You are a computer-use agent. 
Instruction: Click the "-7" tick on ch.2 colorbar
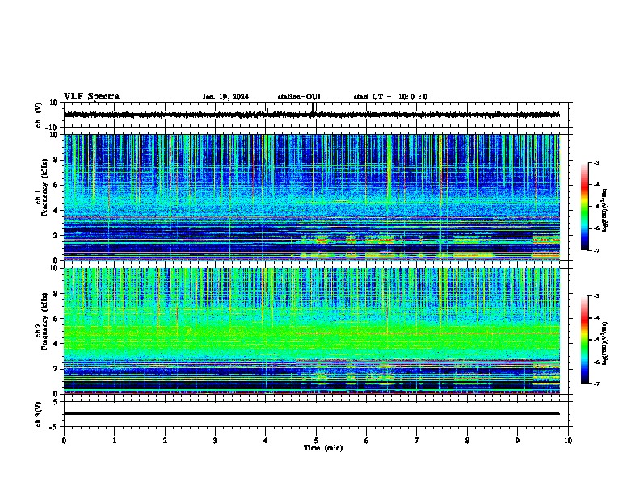(x=596, y=383)
